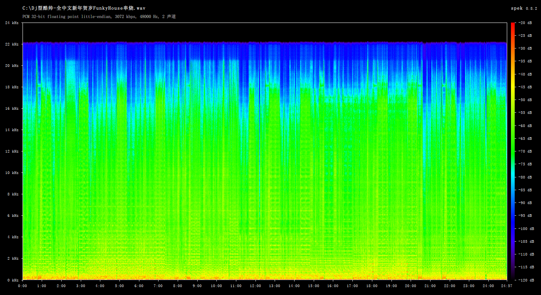Click the file path title ending in FunkyHouse串烧.wav

click(84, 8)
